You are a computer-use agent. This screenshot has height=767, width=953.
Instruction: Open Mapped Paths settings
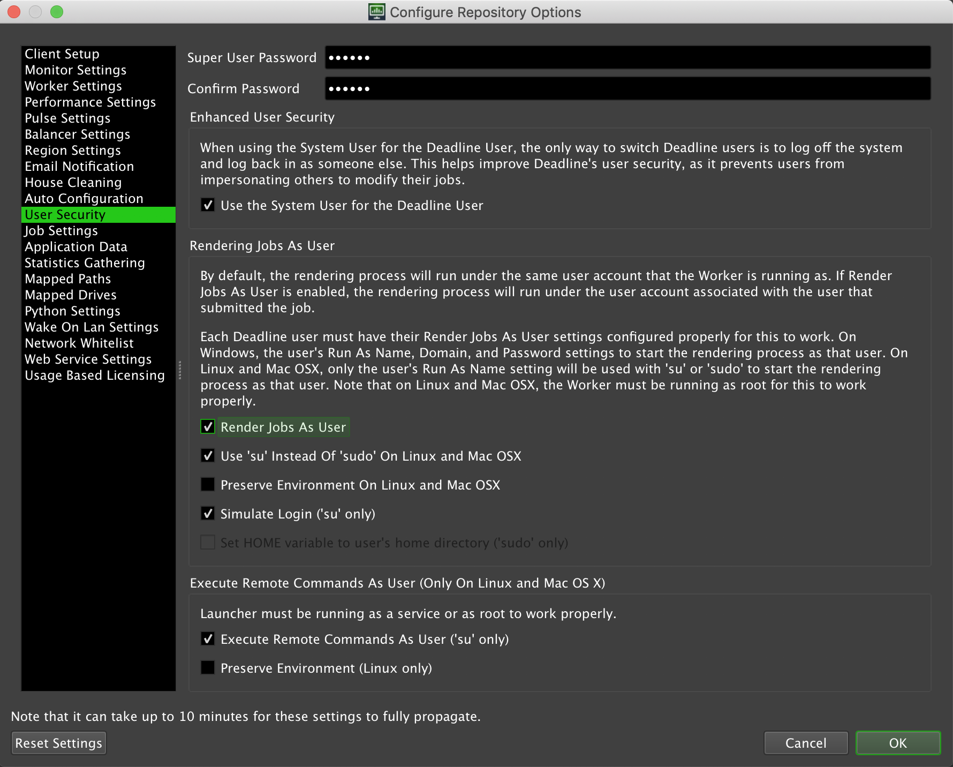[99, 279]
